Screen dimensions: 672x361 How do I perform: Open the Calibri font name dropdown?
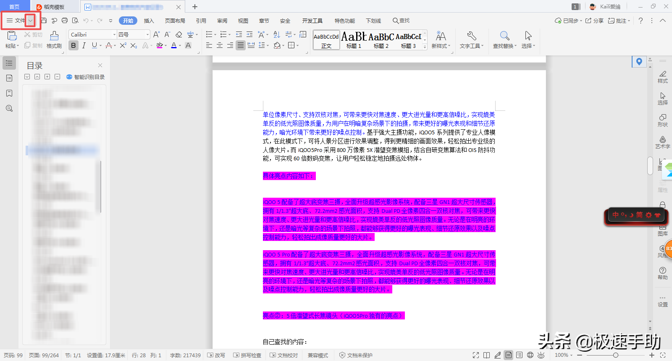click(114, 34)
